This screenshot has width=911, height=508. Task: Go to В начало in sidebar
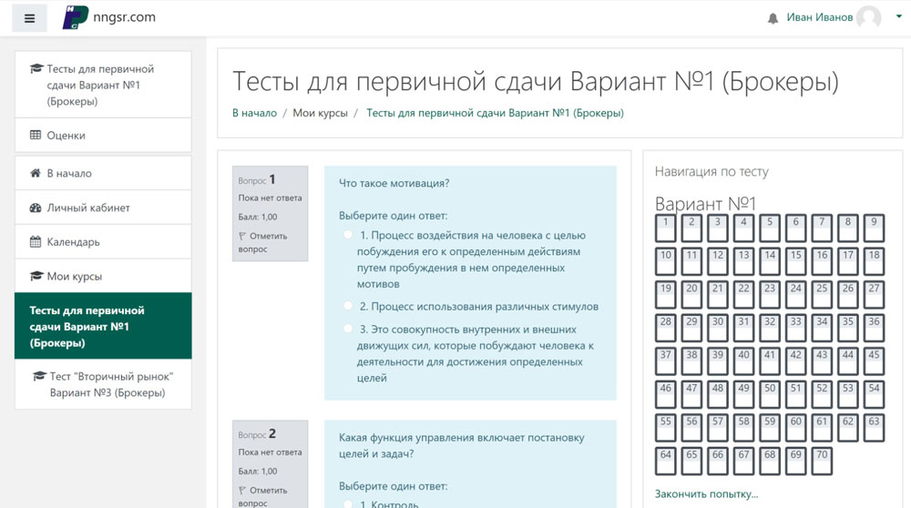click(x=103, y=173)
